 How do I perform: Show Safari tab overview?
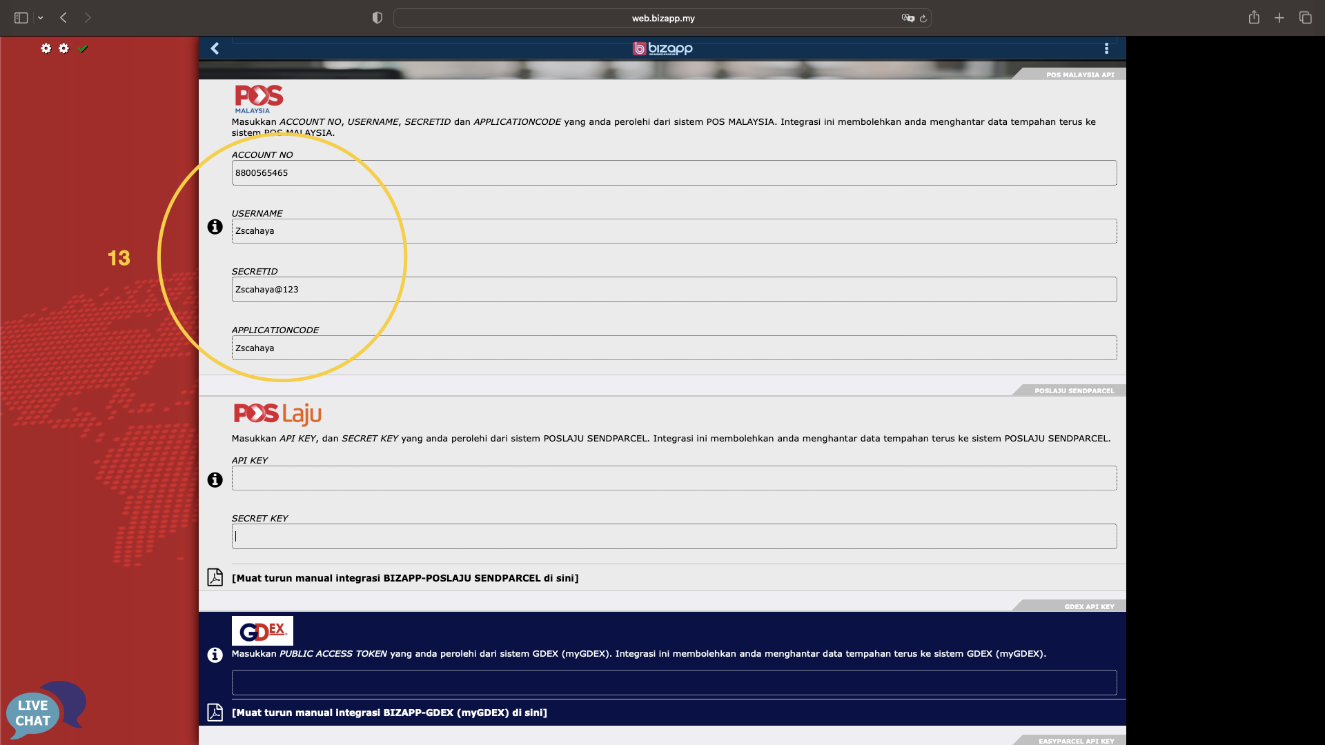tap(1306, 18)
